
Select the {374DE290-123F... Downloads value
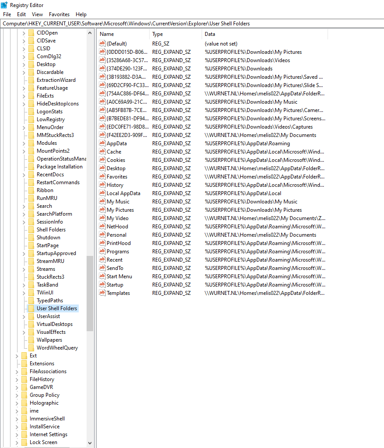tap(127, 69)
